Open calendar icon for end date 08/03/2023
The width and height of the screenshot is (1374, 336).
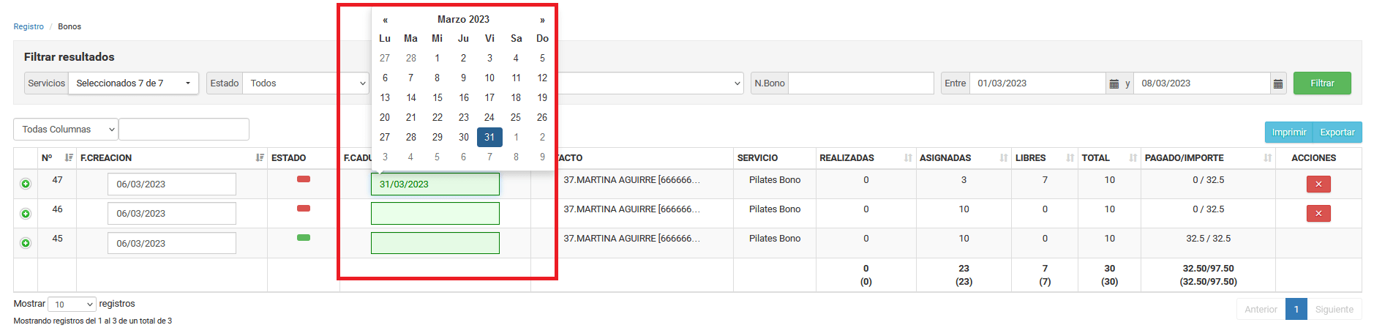[x=1277, y=83]
